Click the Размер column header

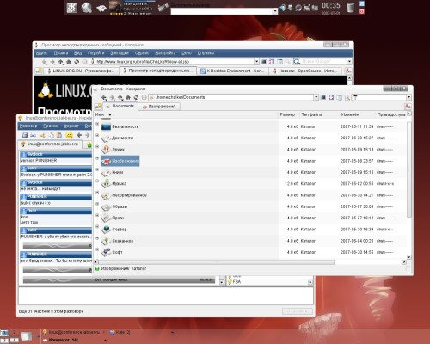287,114
